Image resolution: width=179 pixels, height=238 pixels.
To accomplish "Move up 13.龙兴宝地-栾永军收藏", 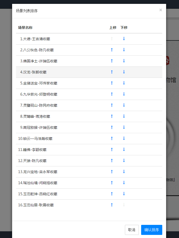I will 112,172.
